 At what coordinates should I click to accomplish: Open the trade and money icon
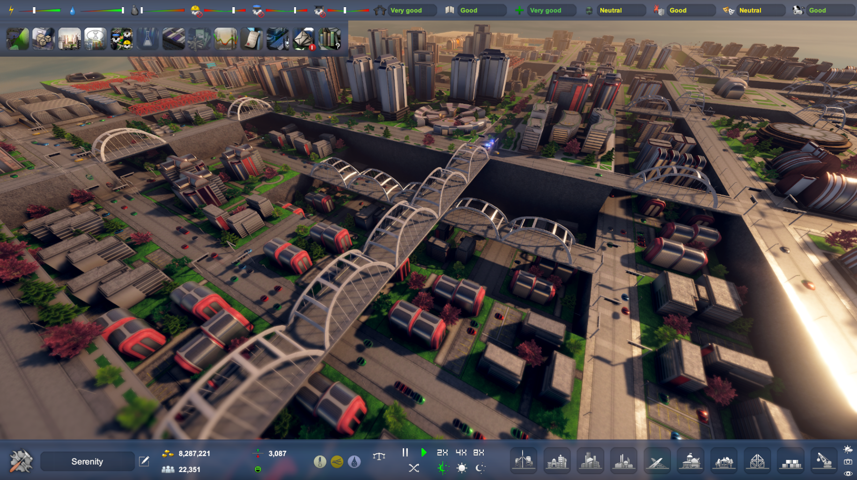pos(199,39)
